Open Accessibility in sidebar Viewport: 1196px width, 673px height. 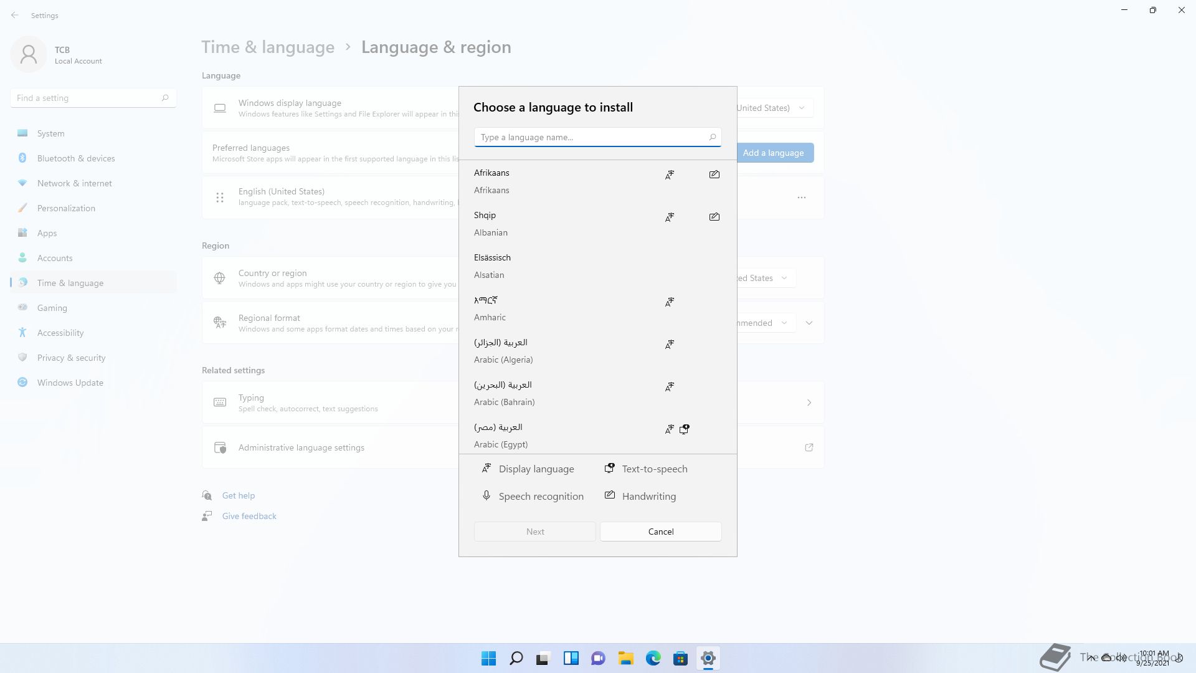93,333
